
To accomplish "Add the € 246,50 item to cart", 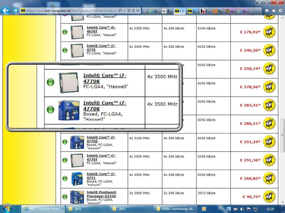I will click(269, 50).
